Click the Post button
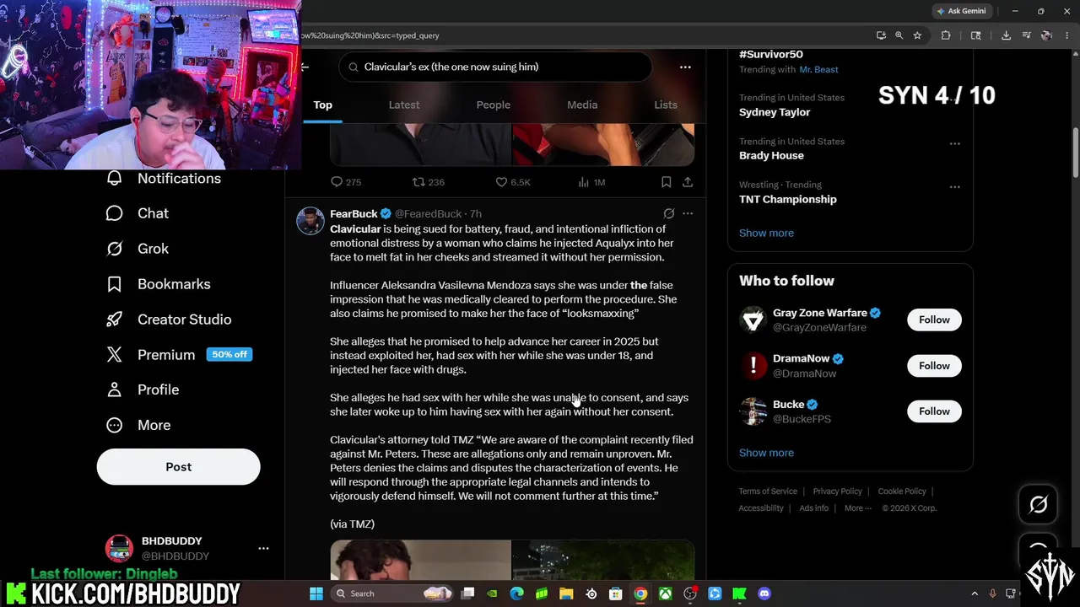Viewport: 1080px width, 607px height. [x=178, y=467]
